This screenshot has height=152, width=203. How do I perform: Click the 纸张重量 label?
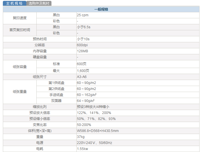20,92
